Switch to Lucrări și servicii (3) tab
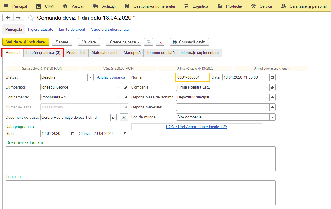The width and height of the screenshot is (331, 209). coord(43,53)
